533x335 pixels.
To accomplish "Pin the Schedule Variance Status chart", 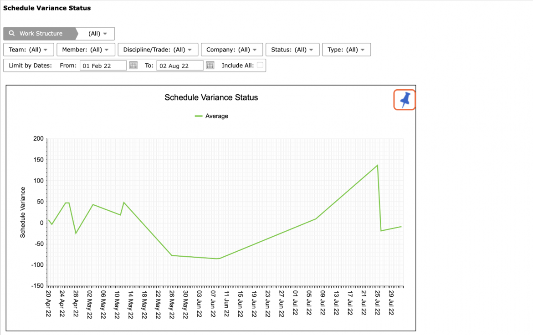I will [405, 100].
